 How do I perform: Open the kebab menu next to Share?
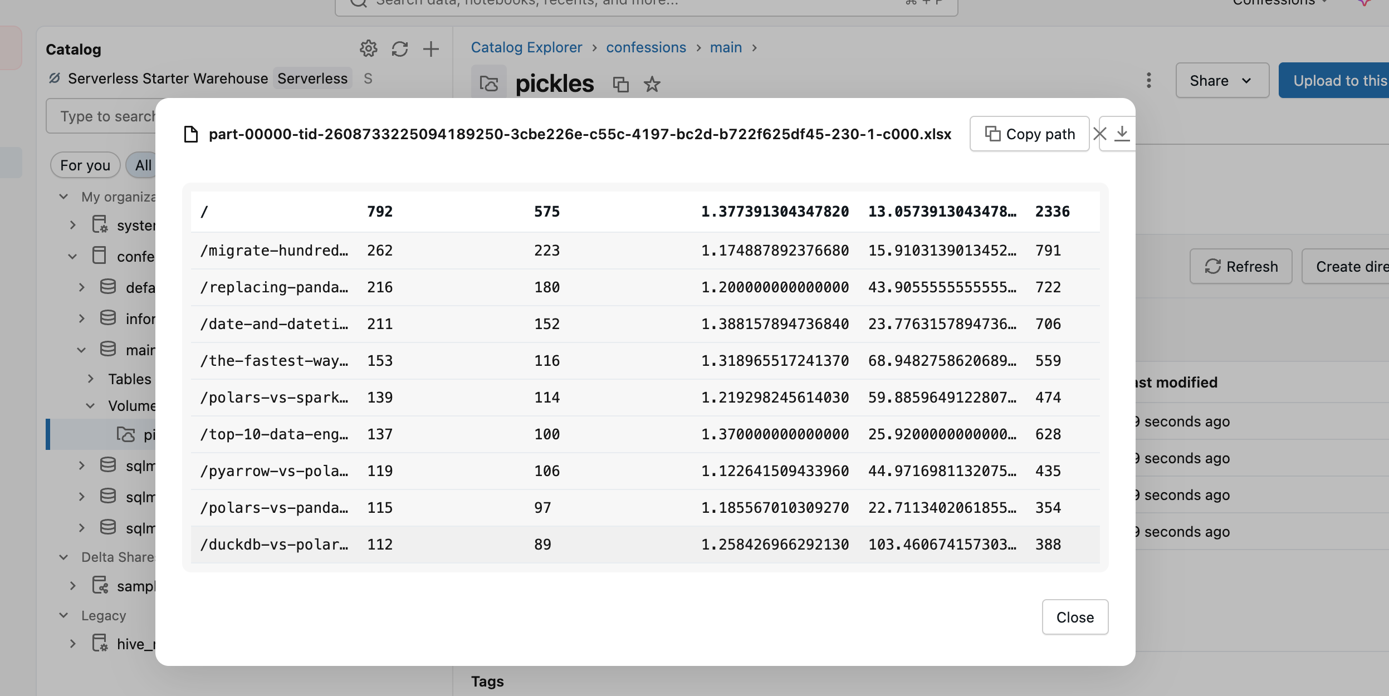[1148, 81]
